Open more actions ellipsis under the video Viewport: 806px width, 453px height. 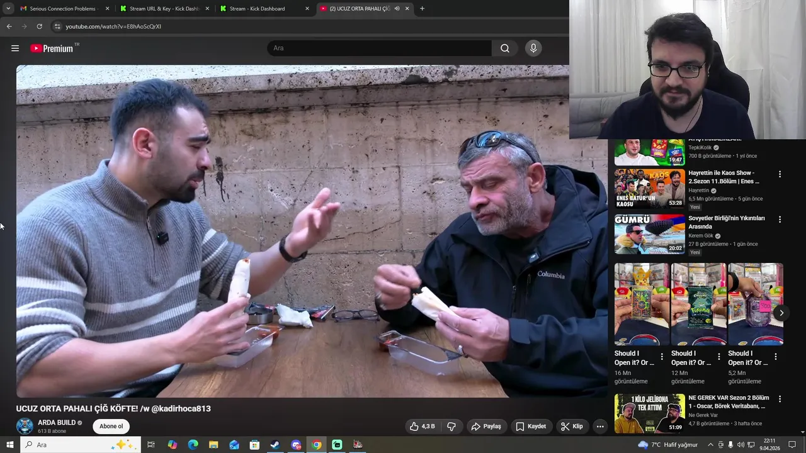(600, 427)
